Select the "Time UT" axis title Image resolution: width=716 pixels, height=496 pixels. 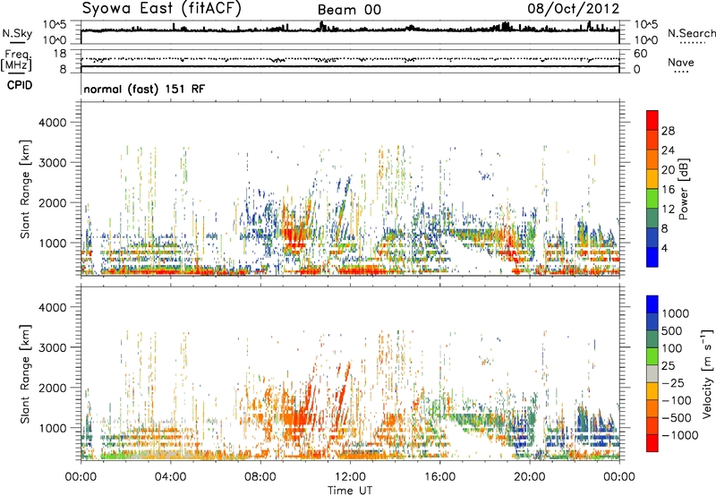pyautogui.click(x=350, y=491)
